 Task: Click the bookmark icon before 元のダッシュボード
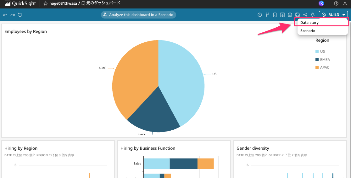coord(83,3)
